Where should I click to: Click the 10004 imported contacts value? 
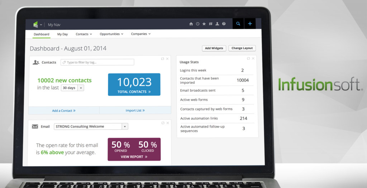[x=243, y=81]
